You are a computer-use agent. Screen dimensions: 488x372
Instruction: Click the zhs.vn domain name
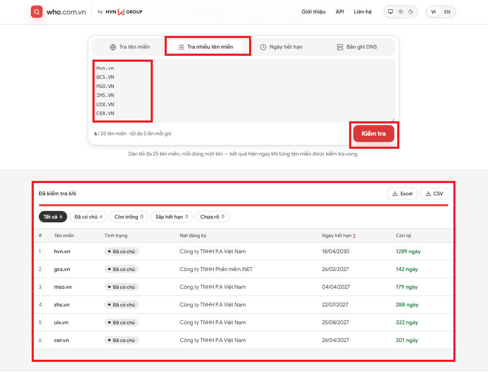(62, 305)
